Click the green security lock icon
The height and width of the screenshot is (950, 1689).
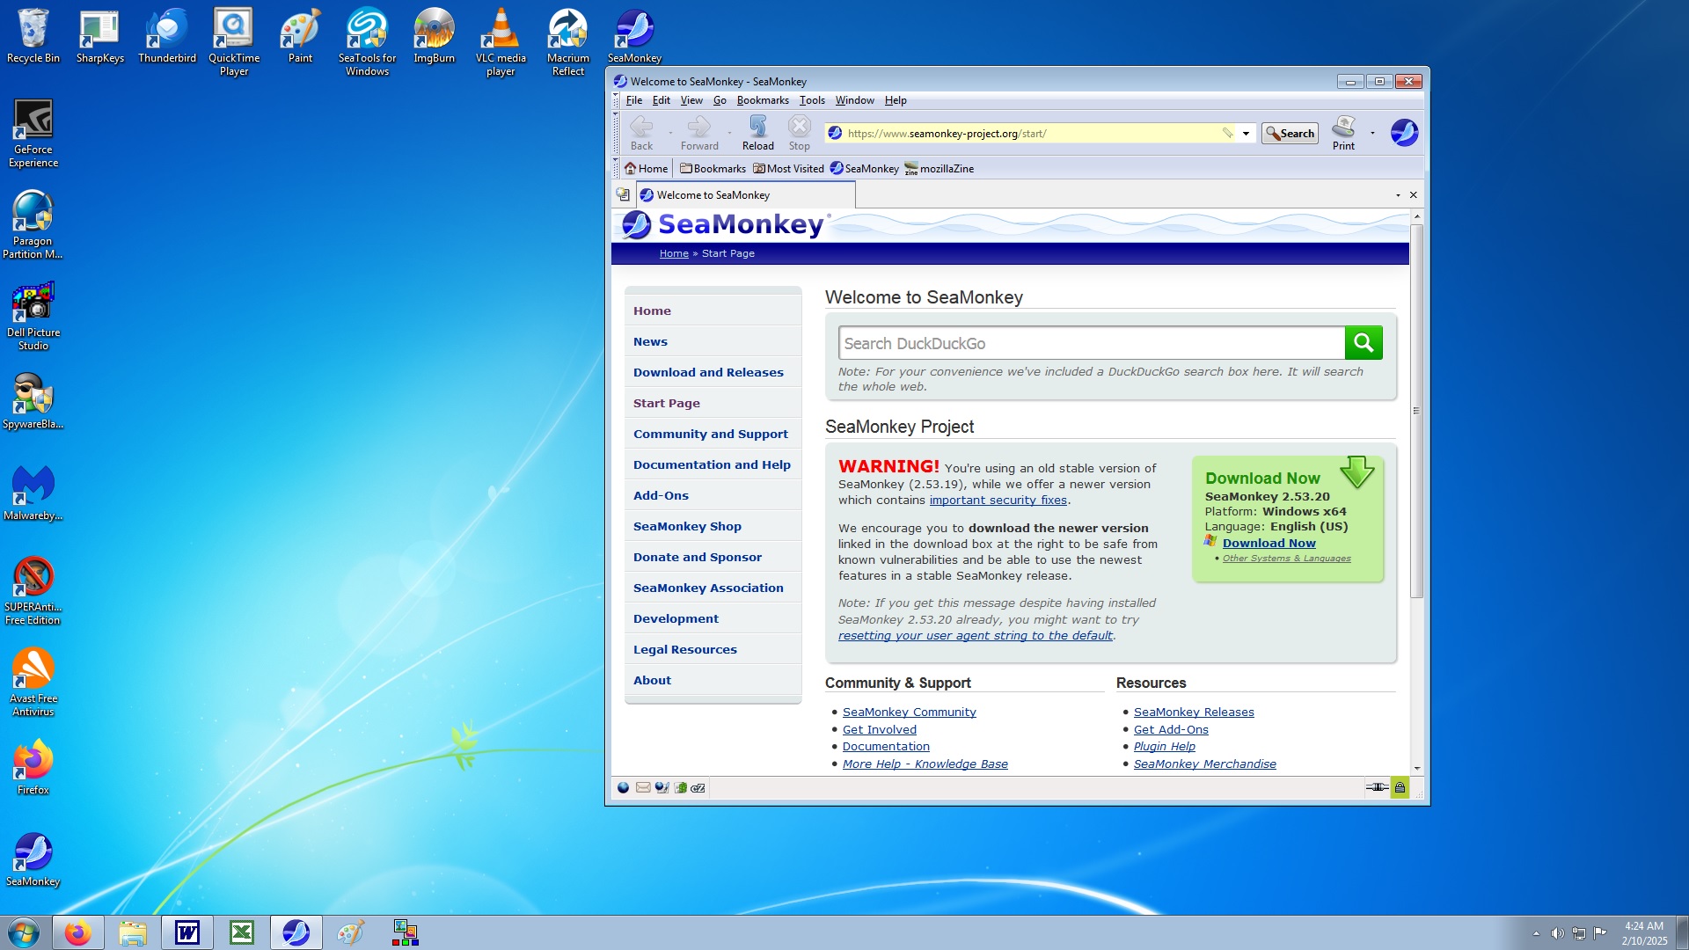click(x=1400, y=787)
